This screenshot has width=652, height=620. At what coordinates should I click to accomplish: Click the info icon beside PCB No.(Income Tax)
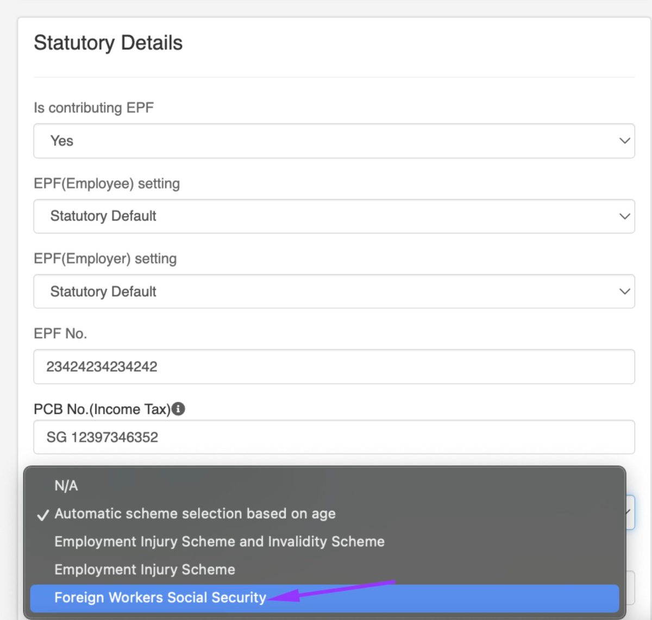pos(180,409)
